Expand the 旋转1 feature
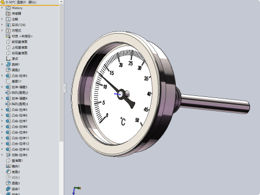 point(2,64)
